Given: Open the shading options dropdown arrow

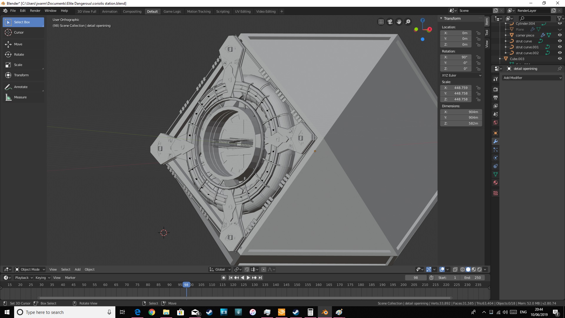Looking at the screenshot, I should coord(485,269).
